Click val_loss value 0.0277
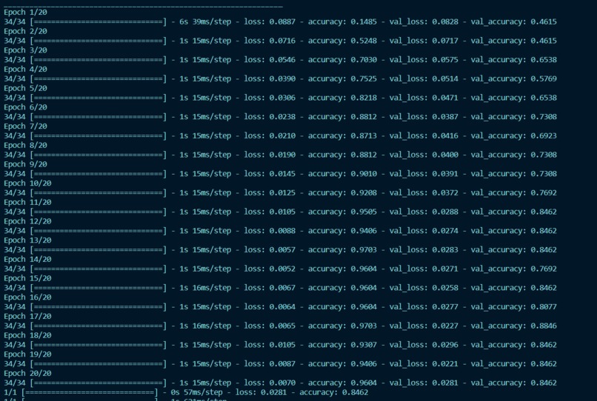Viewport: 597px width, 401px height. coord(445,307)
